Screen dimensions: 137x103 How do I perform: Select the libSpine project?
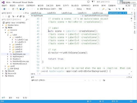click(11, 76)
